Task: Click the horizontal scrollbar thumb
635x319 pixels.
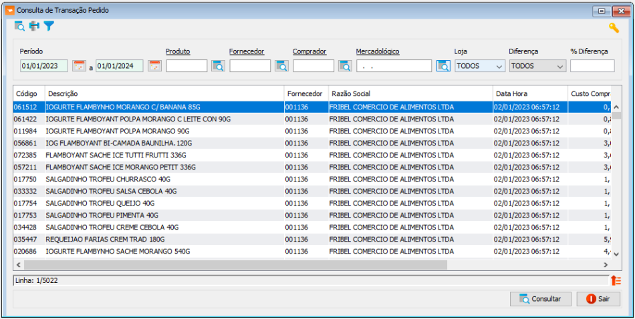Action: [235, 265]
